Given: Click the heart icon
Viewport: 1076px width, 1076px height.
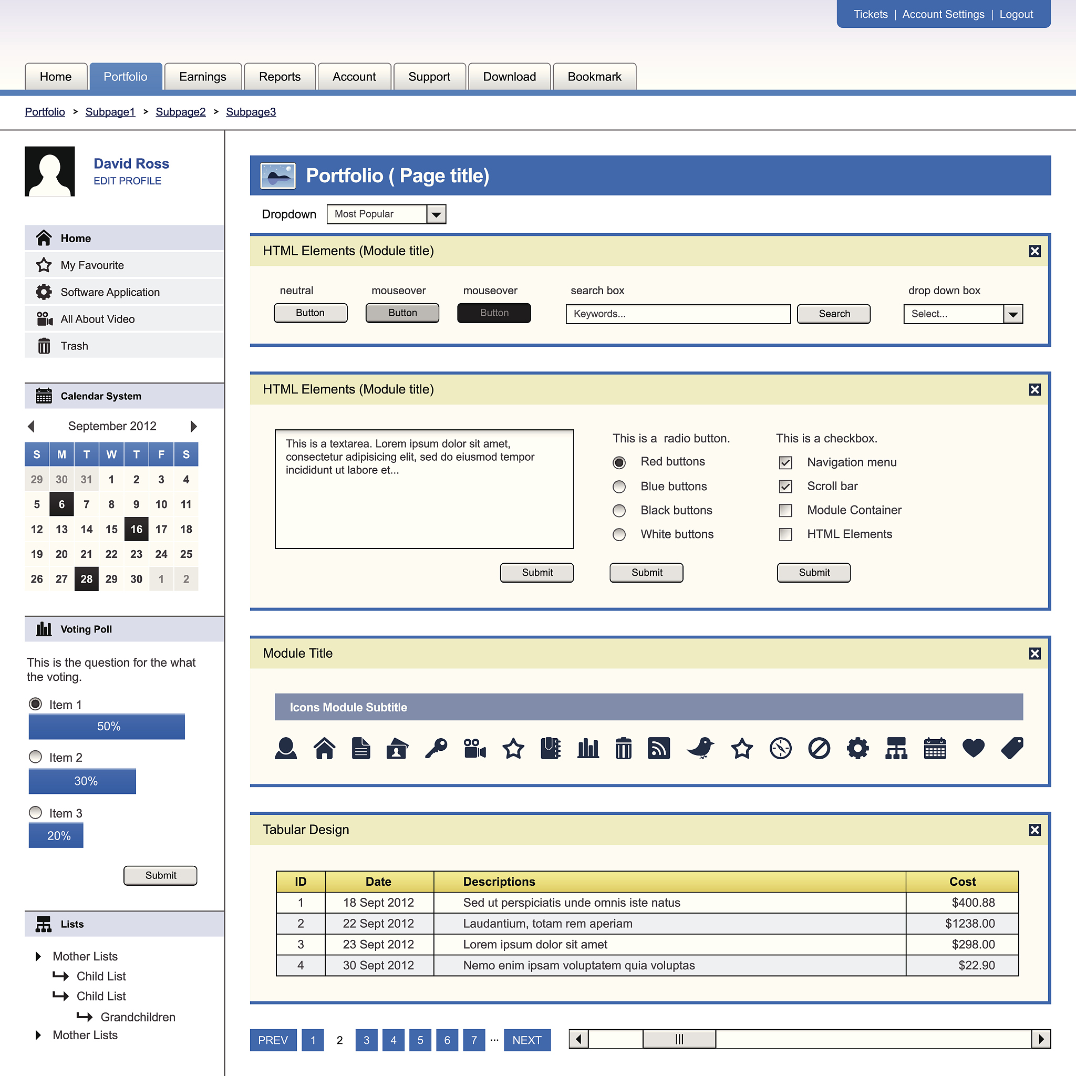Looking at the screenshot, I should tap(973, 748).
